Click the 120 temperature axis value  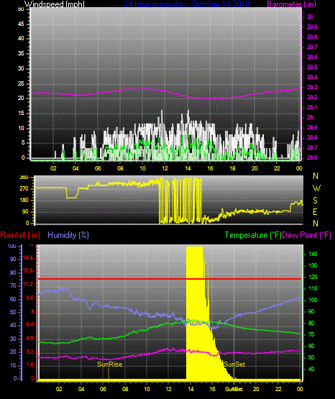(x=313, y=277)
